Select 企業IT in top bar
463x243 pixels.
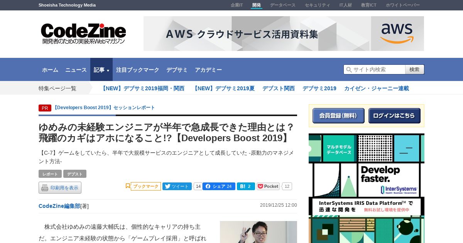click(x=237, y=5)
